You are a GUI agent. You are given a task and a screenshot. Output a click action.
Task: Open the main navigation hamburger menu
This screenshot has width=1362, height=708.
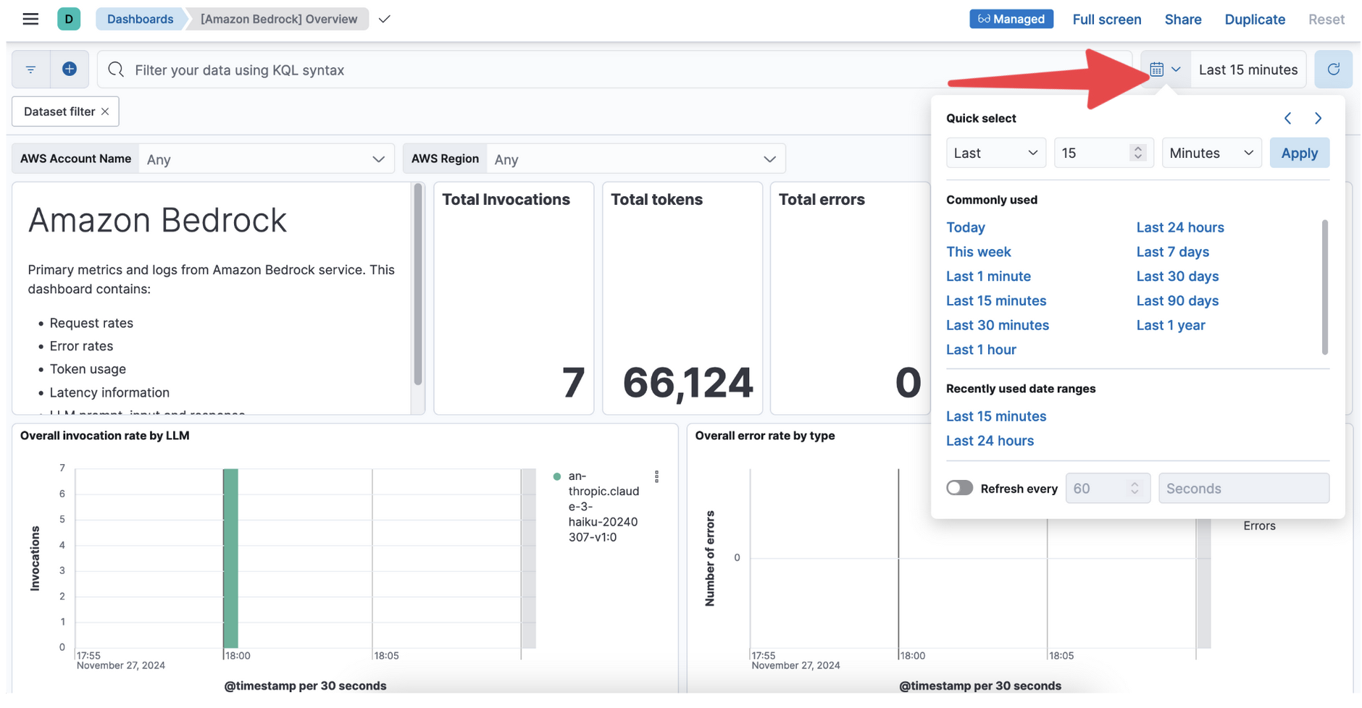tap(30, 19)
